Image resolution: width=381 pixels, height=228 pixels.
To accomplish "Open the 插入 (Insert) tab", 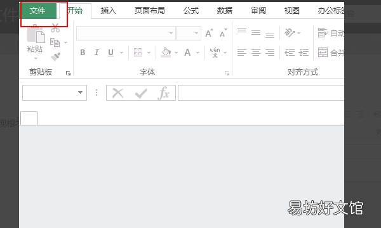I will pos(109,11).
